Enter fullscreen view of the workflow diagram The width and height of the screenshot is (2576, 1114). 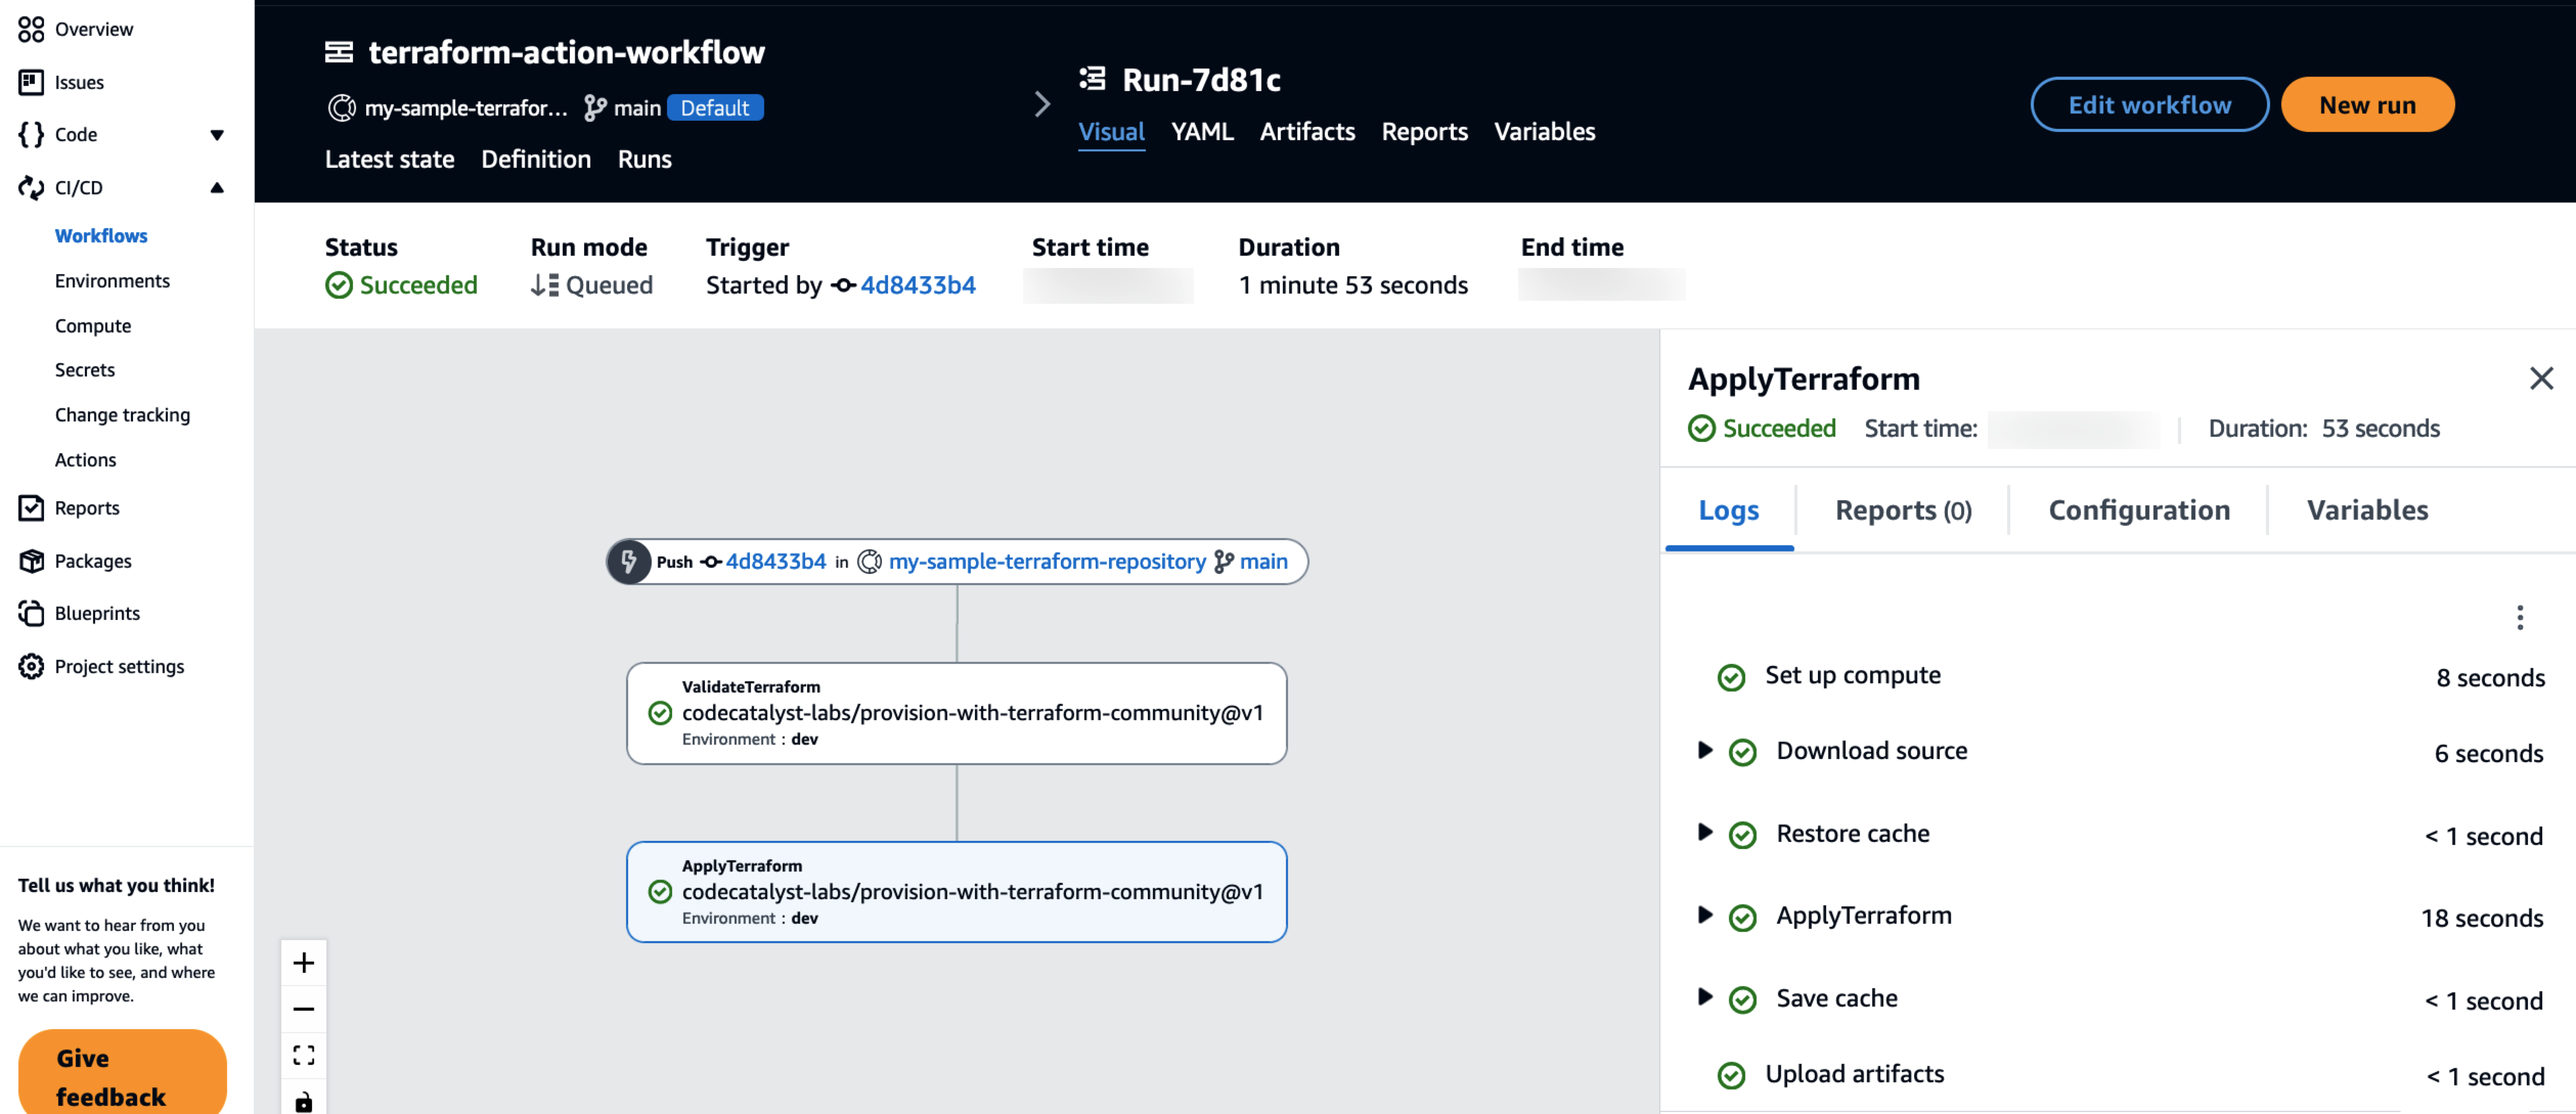pos(303,1055)
